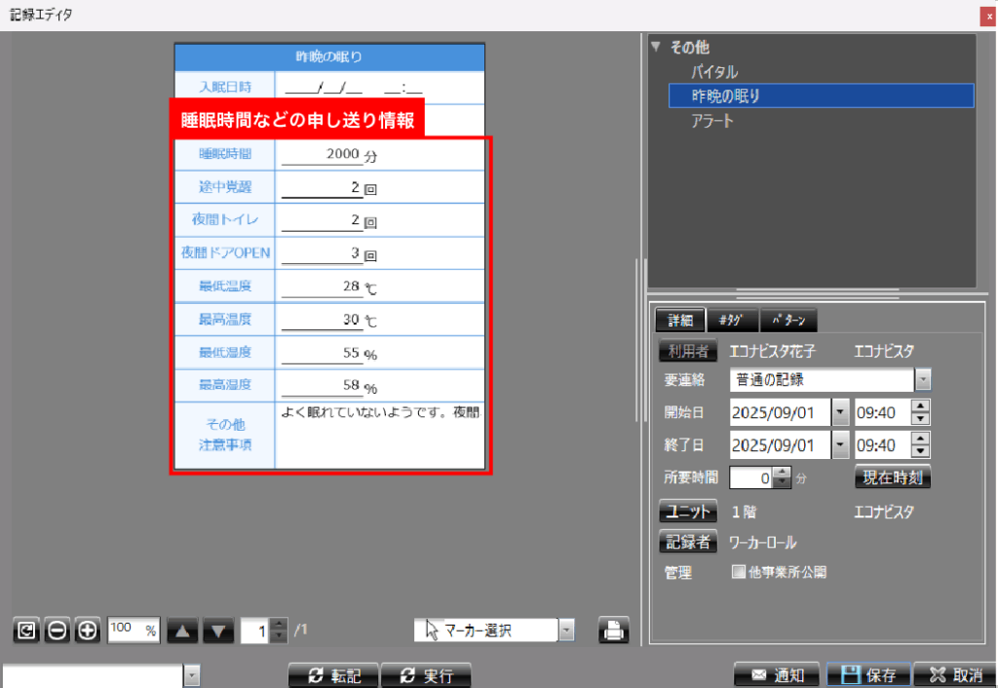Save the record with 保存 button
This screenshot has height=688, width=998.
pyautogui.click(x=867, y=675)
